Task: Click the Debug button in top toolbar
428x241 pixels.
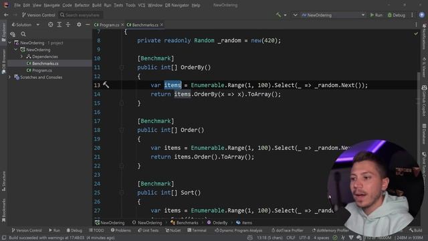Action: [x=397, y=15]
